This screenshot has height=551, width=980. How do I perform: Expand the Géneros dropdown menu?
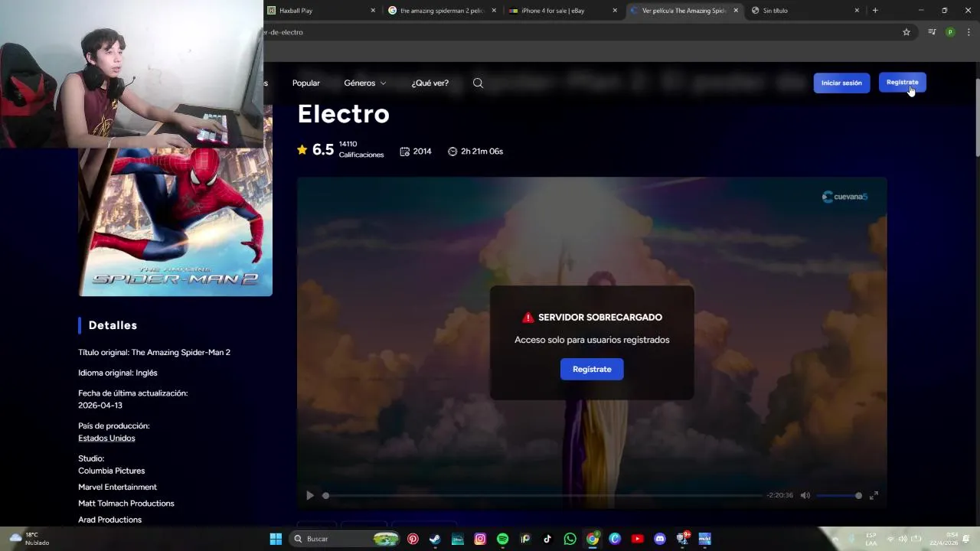pyautogui.click(x=364, y=83)
